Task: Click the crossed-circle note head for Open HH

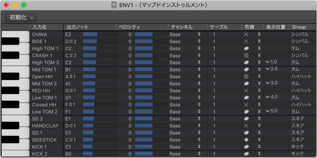Action: tap(246, 76)
